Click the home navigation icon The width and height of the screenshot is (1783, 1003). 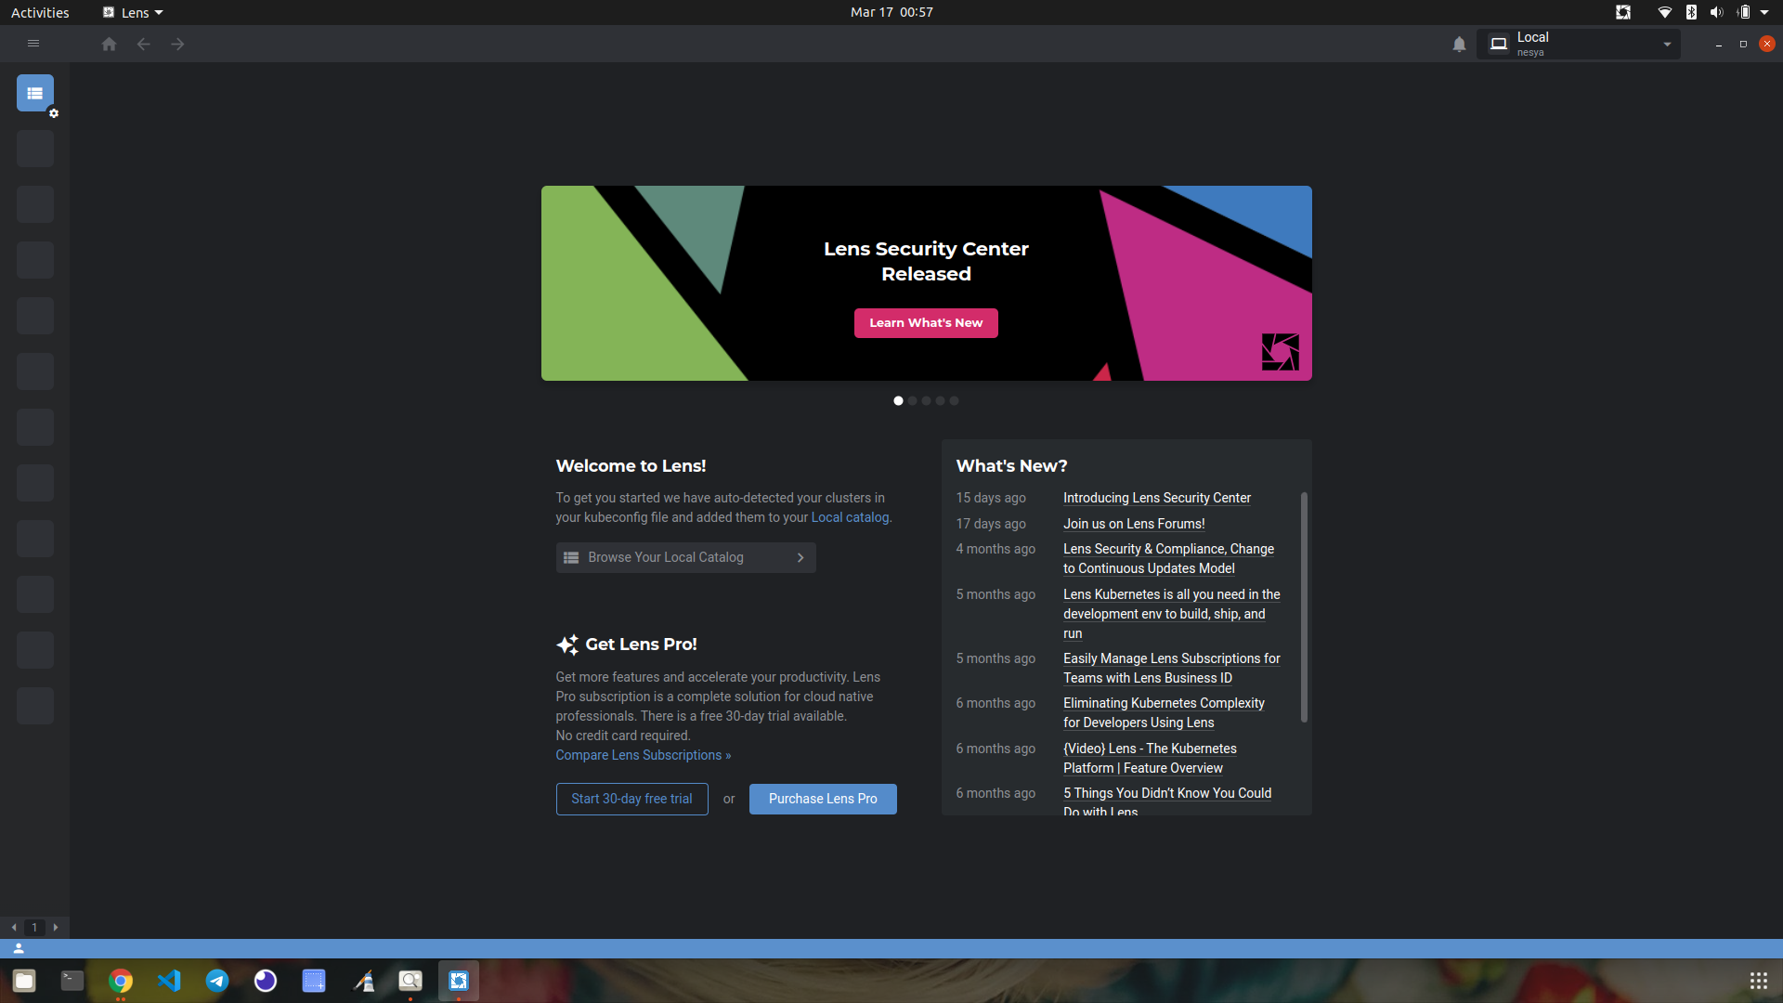(x=109, y=45)
